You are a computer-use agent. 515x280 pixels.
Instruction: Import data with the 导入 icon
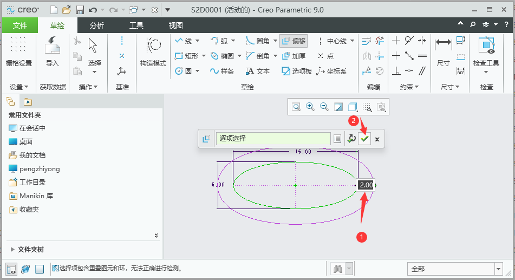(52, 51)
